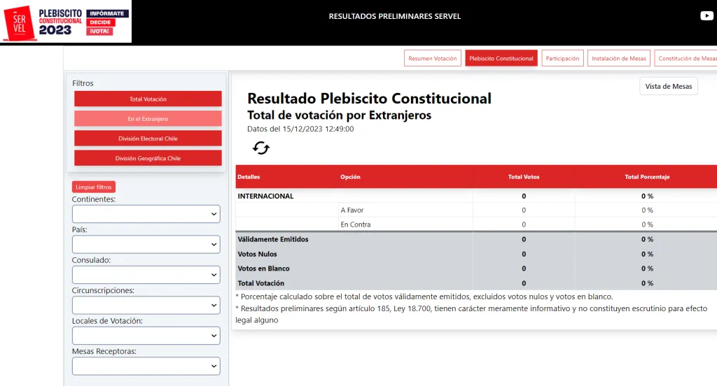The image size is (717, 386).
Task: Click the Servel Plebiscito 2023 logo
Action: pos(65,22)
